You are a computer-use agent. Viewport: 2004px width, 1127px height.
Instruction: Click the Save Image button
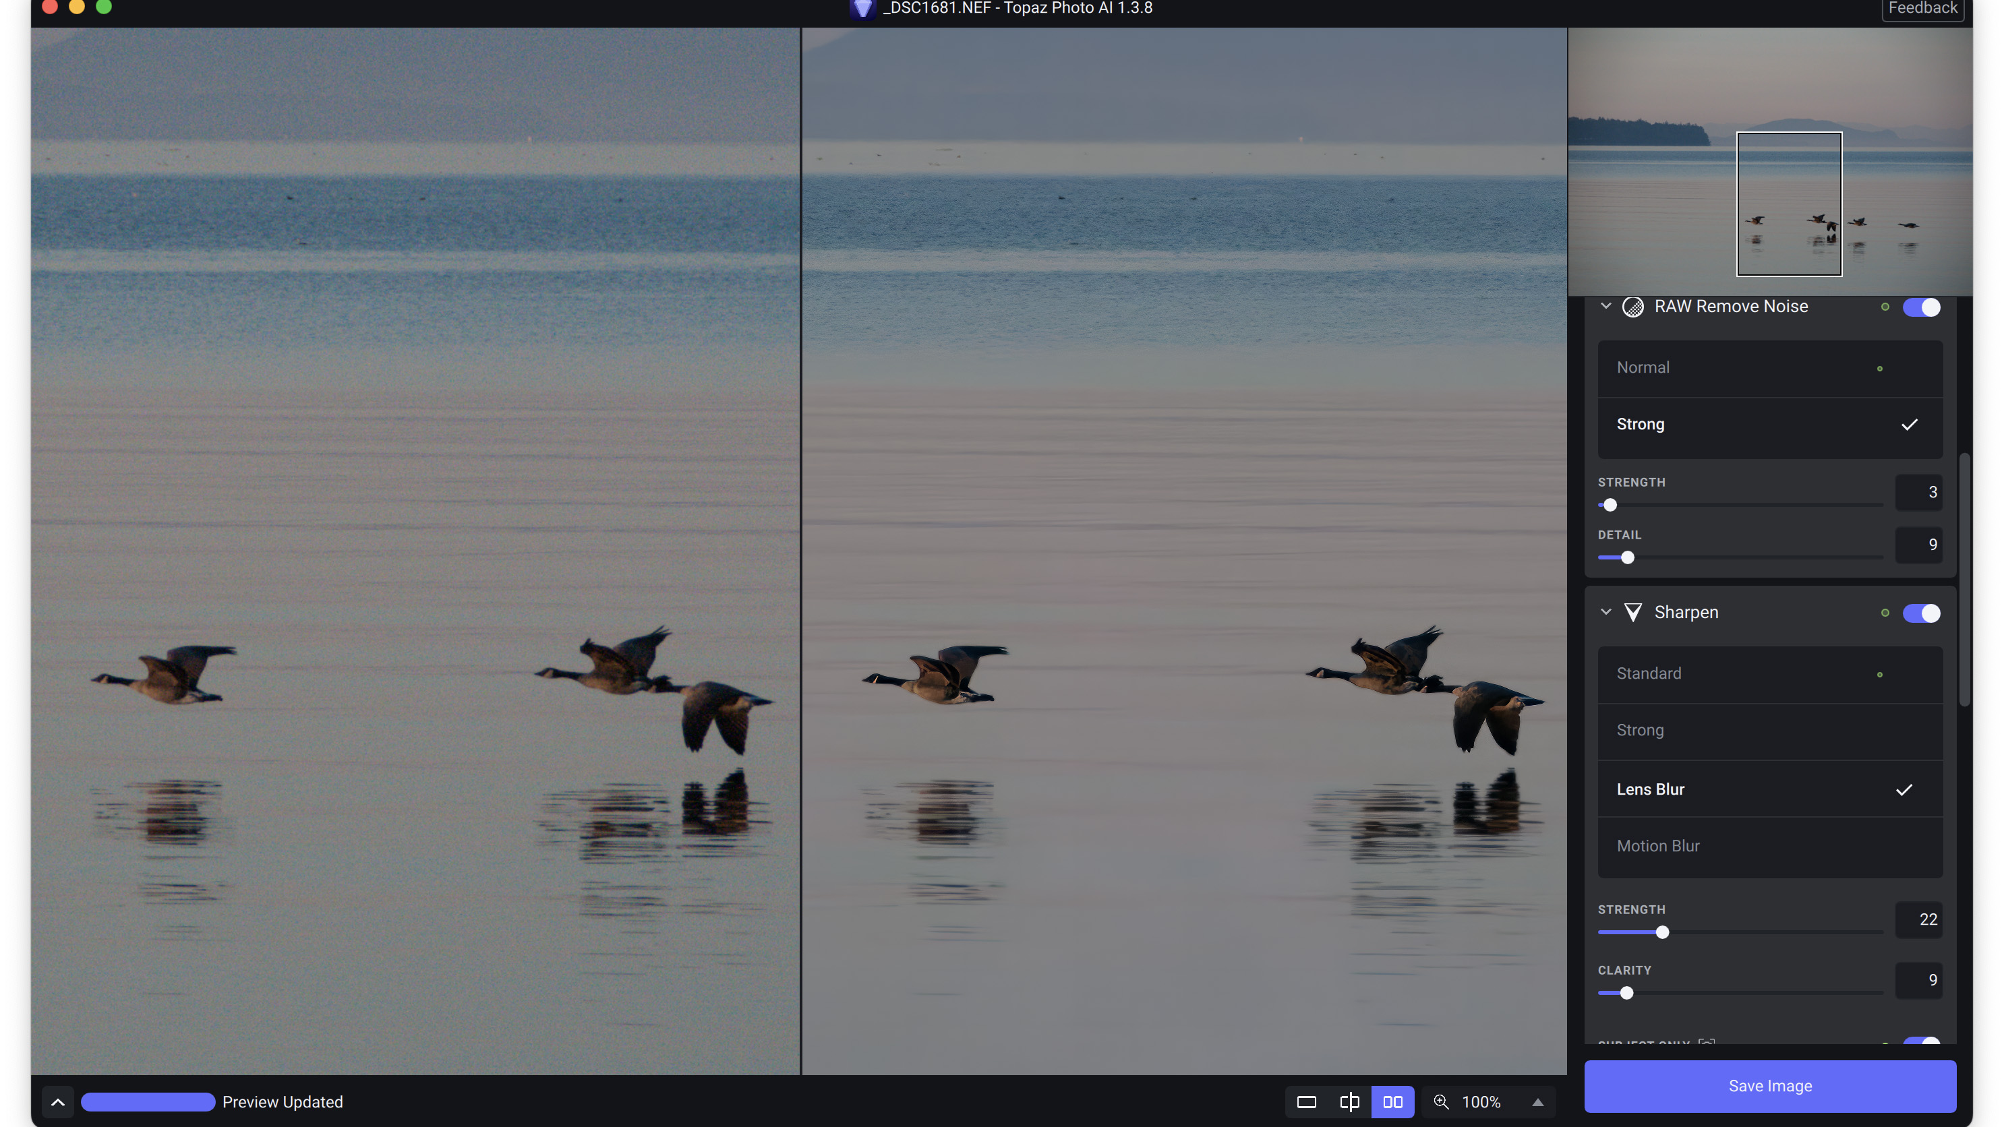[x=1770, y=1087]
